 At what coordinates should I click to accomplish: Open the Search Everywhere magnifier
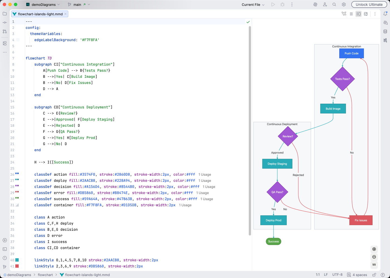click(334, 4)
